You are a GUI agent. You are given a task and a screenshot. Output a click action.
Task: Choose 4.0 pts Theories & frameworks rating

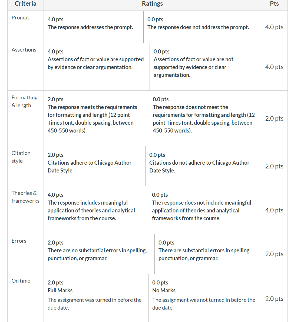pos(96,210)
